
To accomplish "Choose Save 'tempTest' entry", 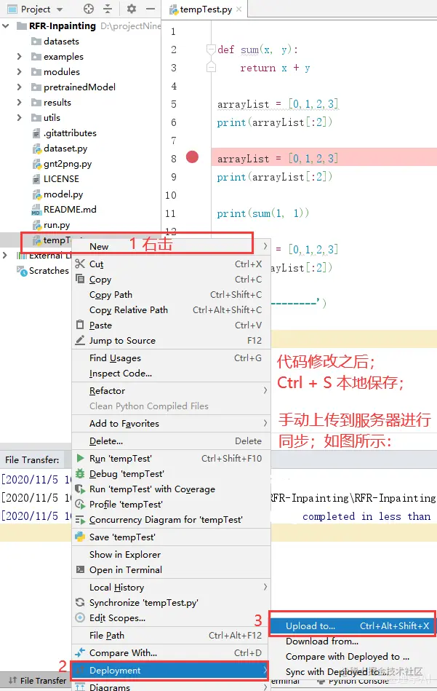I will click(171, 537).
